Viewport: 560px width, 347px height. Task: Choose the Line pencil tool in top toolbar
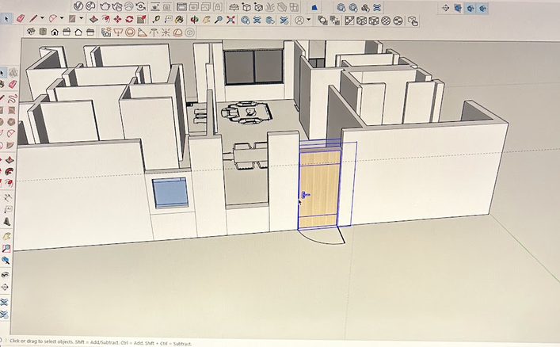pyautogui.click(x=33, y=18)
